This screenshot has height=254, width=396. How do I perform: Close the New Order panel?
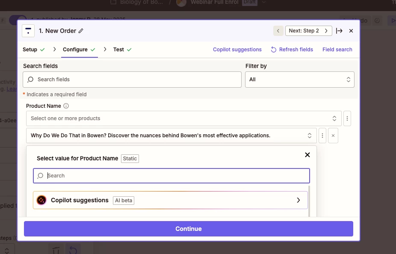point(351,31)
